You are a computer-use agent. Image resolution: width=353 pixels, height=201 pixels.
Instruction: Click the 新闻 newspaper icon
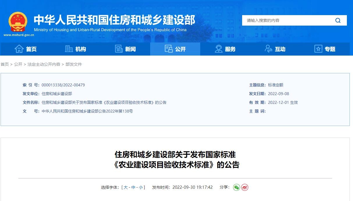(119, 49)
